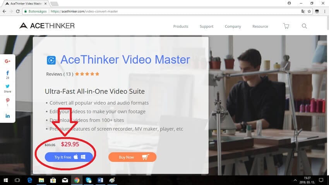Go back in the browser

4,11
